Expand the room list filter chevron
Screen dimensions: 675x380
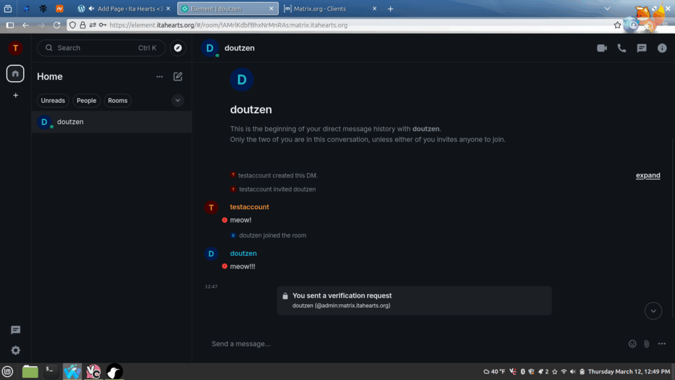click(177, 100)
